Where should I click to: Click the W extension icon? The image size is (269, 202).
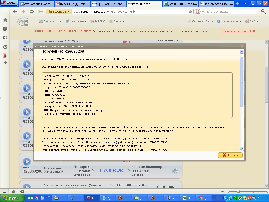pyautogui.click(x=263, y=12)
